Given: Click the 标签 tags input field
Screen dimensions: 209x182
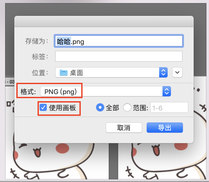Looking at the screenshot, I should tap(119, 56).
